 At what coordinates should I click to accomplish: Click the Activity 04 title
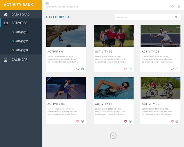(56, 104)
